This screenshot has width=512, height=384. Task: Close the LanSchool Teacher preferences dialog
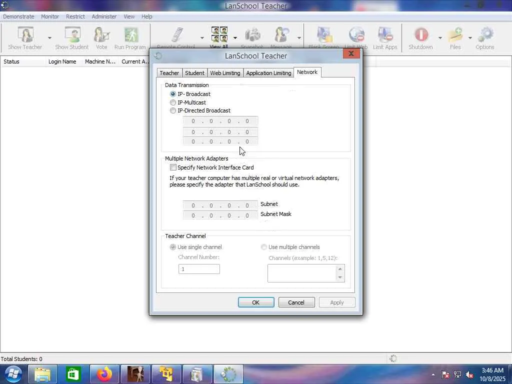(x=351, y=53)
